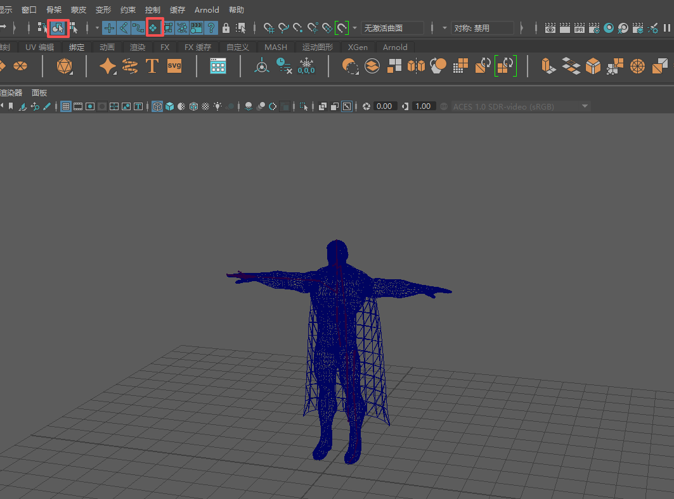
Task: Click mirror geometry shelf icon
Action: (416, 66)
